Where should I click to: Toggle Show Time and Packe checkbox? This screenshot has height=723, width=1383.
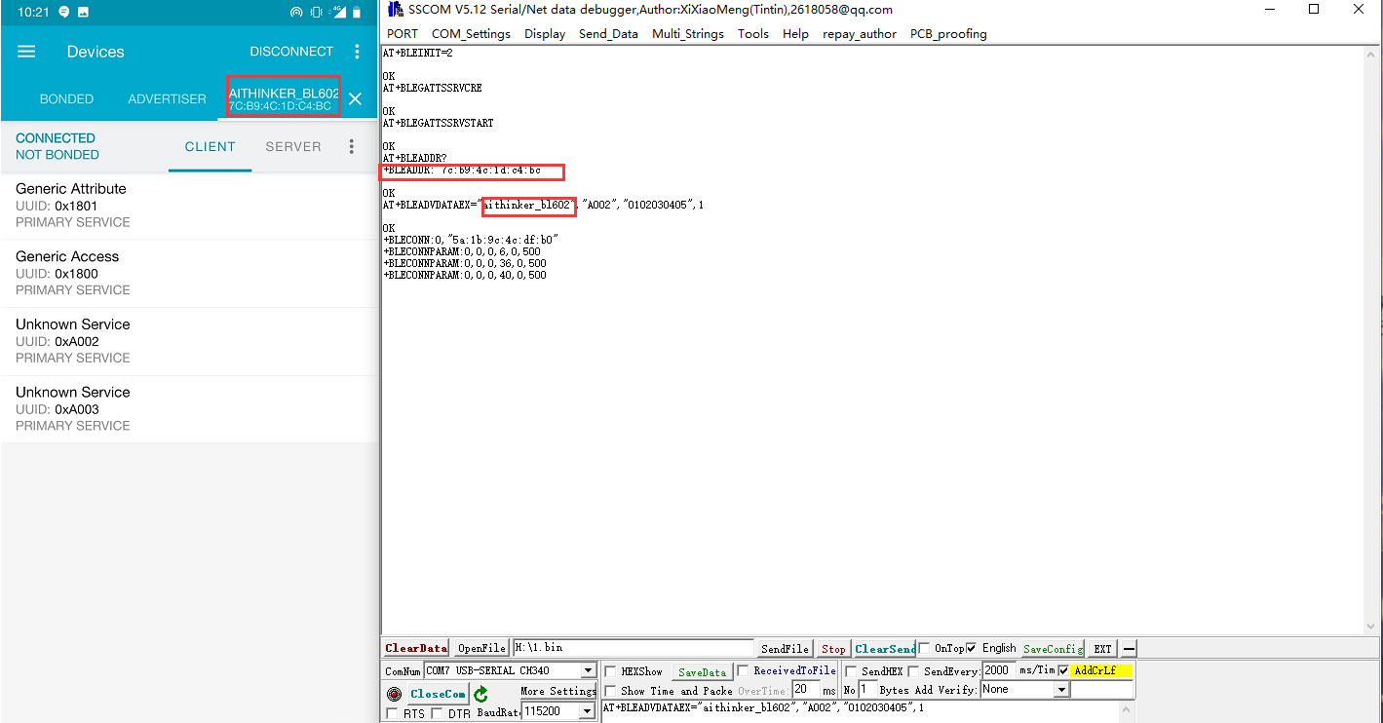610,691
